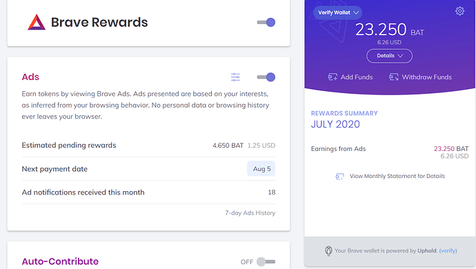Click the Brave Rewards triangle logo
Viewport: 476px width, 269px height.
37,22
